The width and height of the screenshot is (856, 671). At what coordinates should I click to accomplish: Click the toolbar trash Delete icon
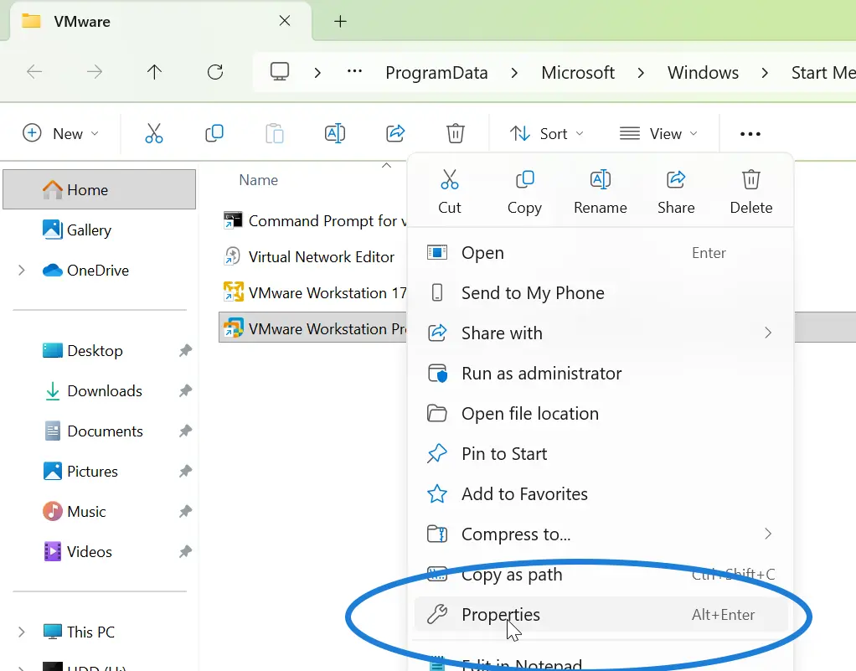[x=455, y=133]
